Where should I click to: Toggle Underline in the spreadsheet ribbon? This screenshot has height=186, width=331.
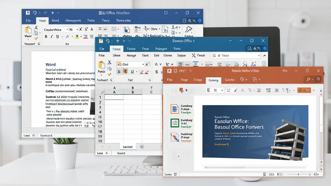[132, 72]
